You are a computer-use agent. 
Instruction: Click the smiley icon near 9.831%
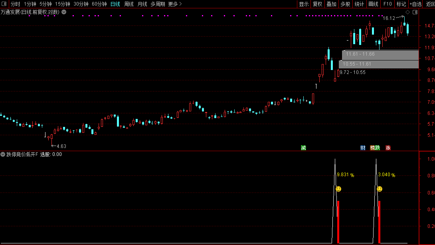(338, 189)
